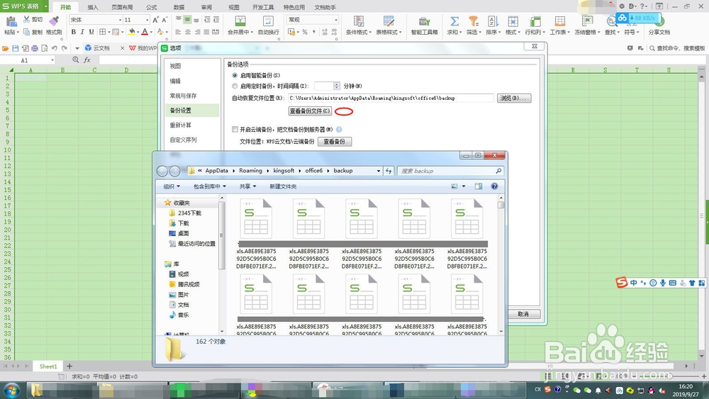Decrease font size with A- icon
Viewport: 709px width, 399px height.
[164, 20]
